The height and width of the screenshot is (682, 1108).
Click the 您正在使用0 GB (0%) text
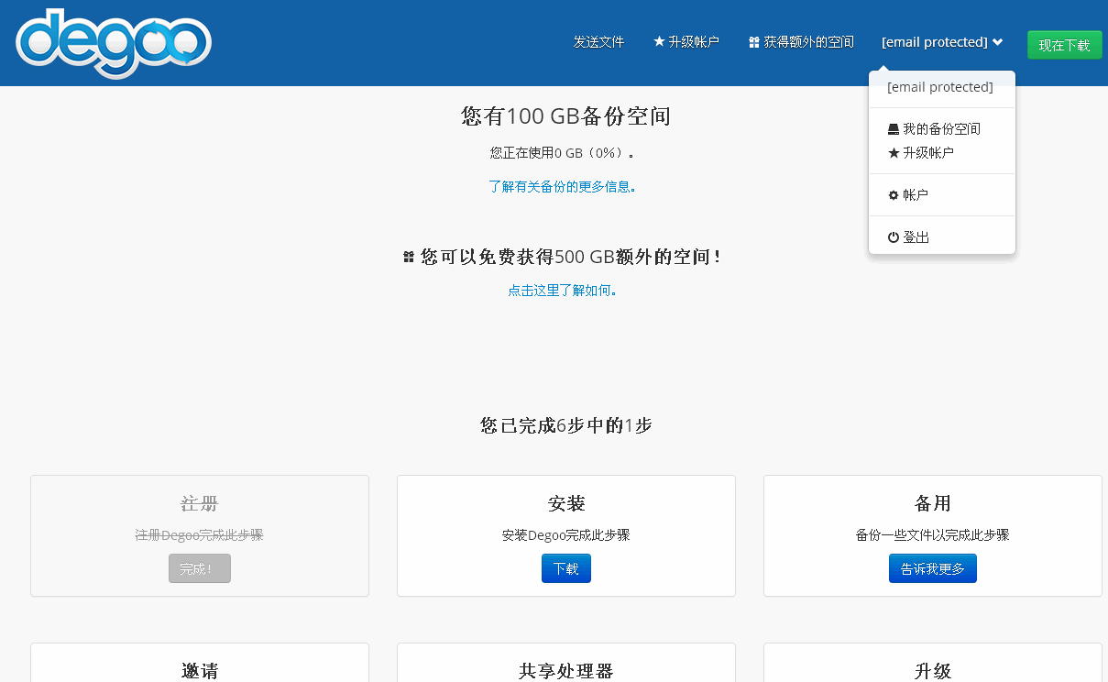(x=563, y=153)
